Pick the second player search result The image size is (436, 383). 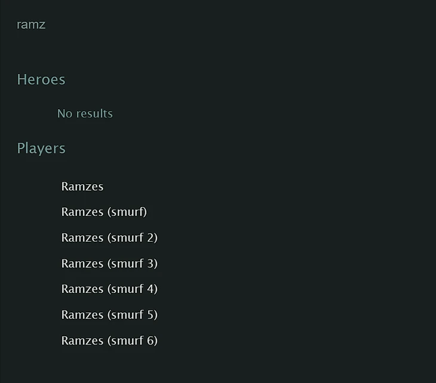click(x=104, y=212)
